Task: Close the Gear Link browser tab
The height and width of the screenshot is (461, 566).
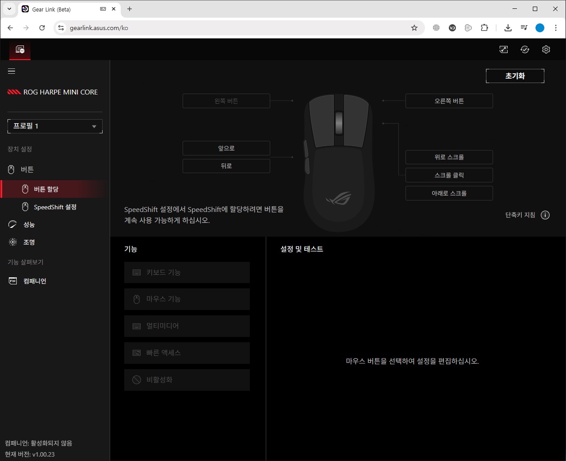Action: point(114,9)
